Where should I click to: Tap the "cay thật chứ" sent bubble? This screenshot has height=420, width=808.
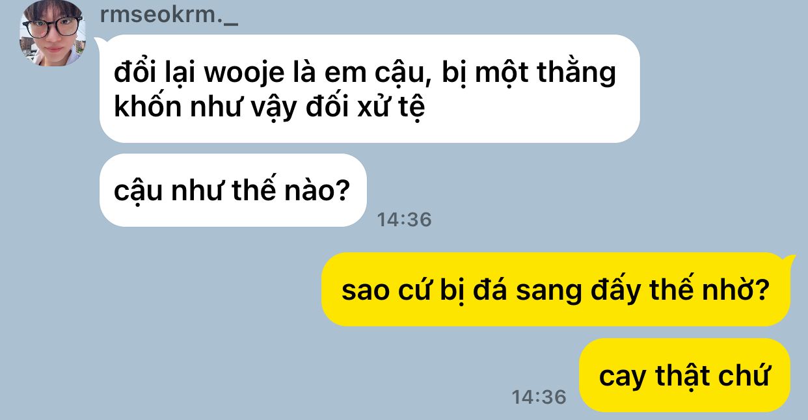pos(684,375)
